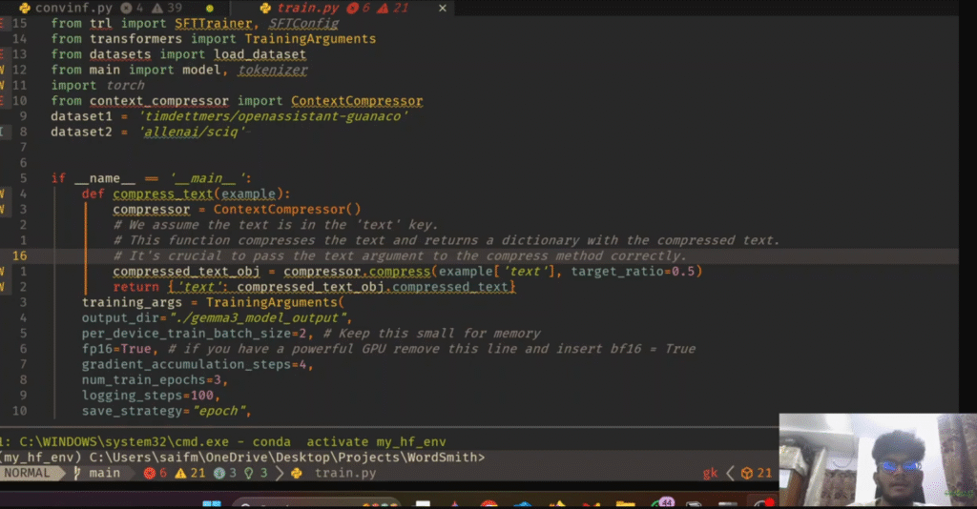Click the info count icon in statusline

pyautogui.click(x=227, y=473)
